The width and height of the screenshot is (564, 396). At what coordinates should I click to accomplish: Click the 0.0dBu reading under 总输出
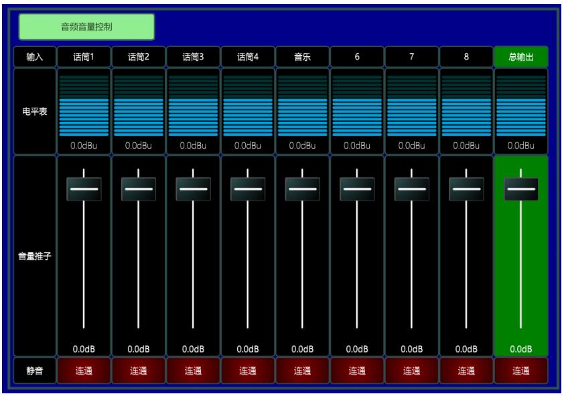[521, 146]
